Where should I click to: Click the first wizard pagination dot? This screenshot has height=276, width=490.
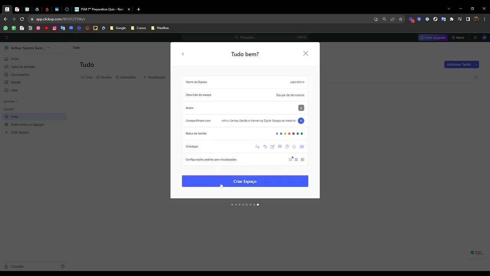232,205
